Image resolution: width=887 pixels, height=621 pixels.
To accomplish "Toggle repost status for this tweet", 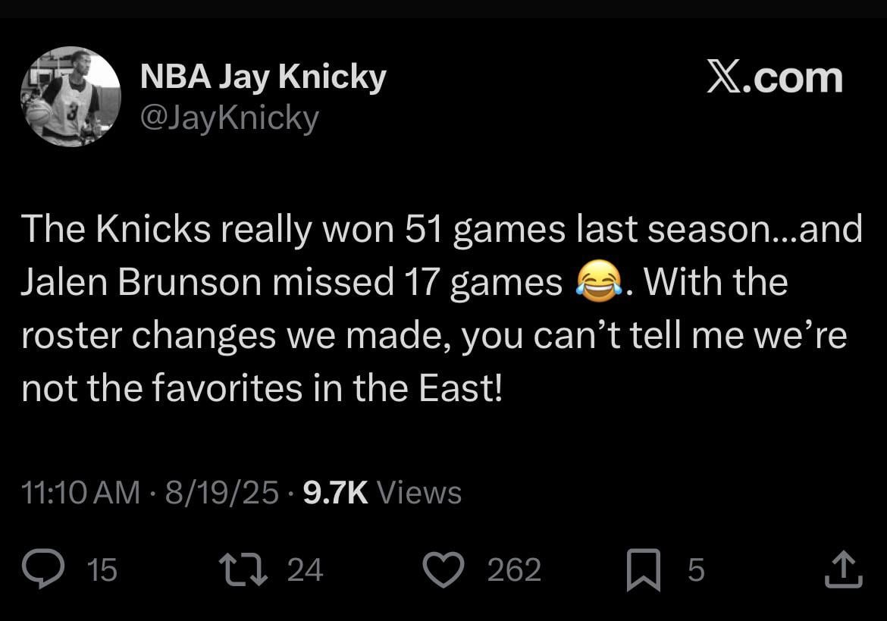I will [x=243, y=570].
